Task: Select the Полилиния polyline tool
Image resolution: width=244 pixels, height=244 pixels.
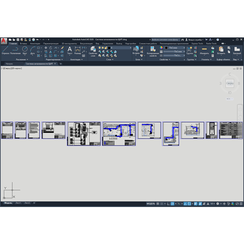Action: click(15, 50)
